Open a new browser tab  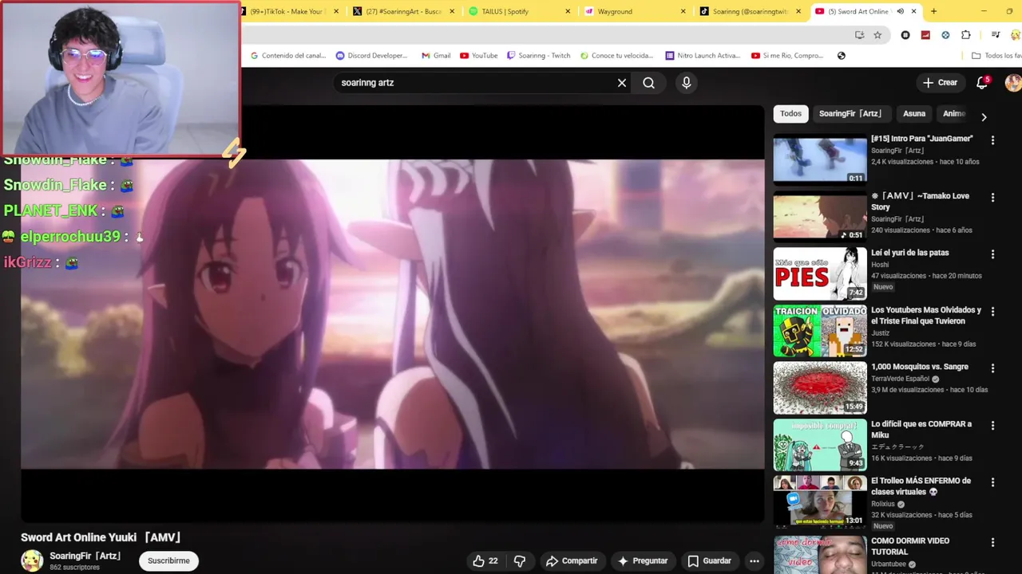click(933, 11)
